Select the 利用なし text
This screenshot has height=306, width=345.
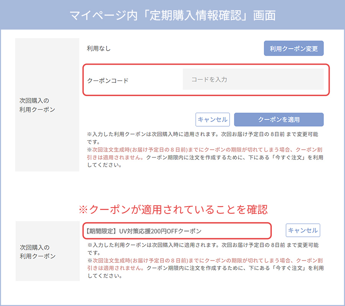pos(99,49)
